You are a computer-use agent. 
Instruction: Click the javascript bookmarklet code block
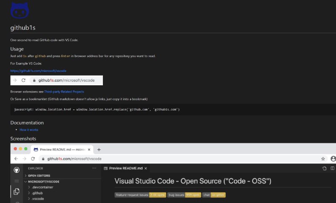(x=173, y=110)
